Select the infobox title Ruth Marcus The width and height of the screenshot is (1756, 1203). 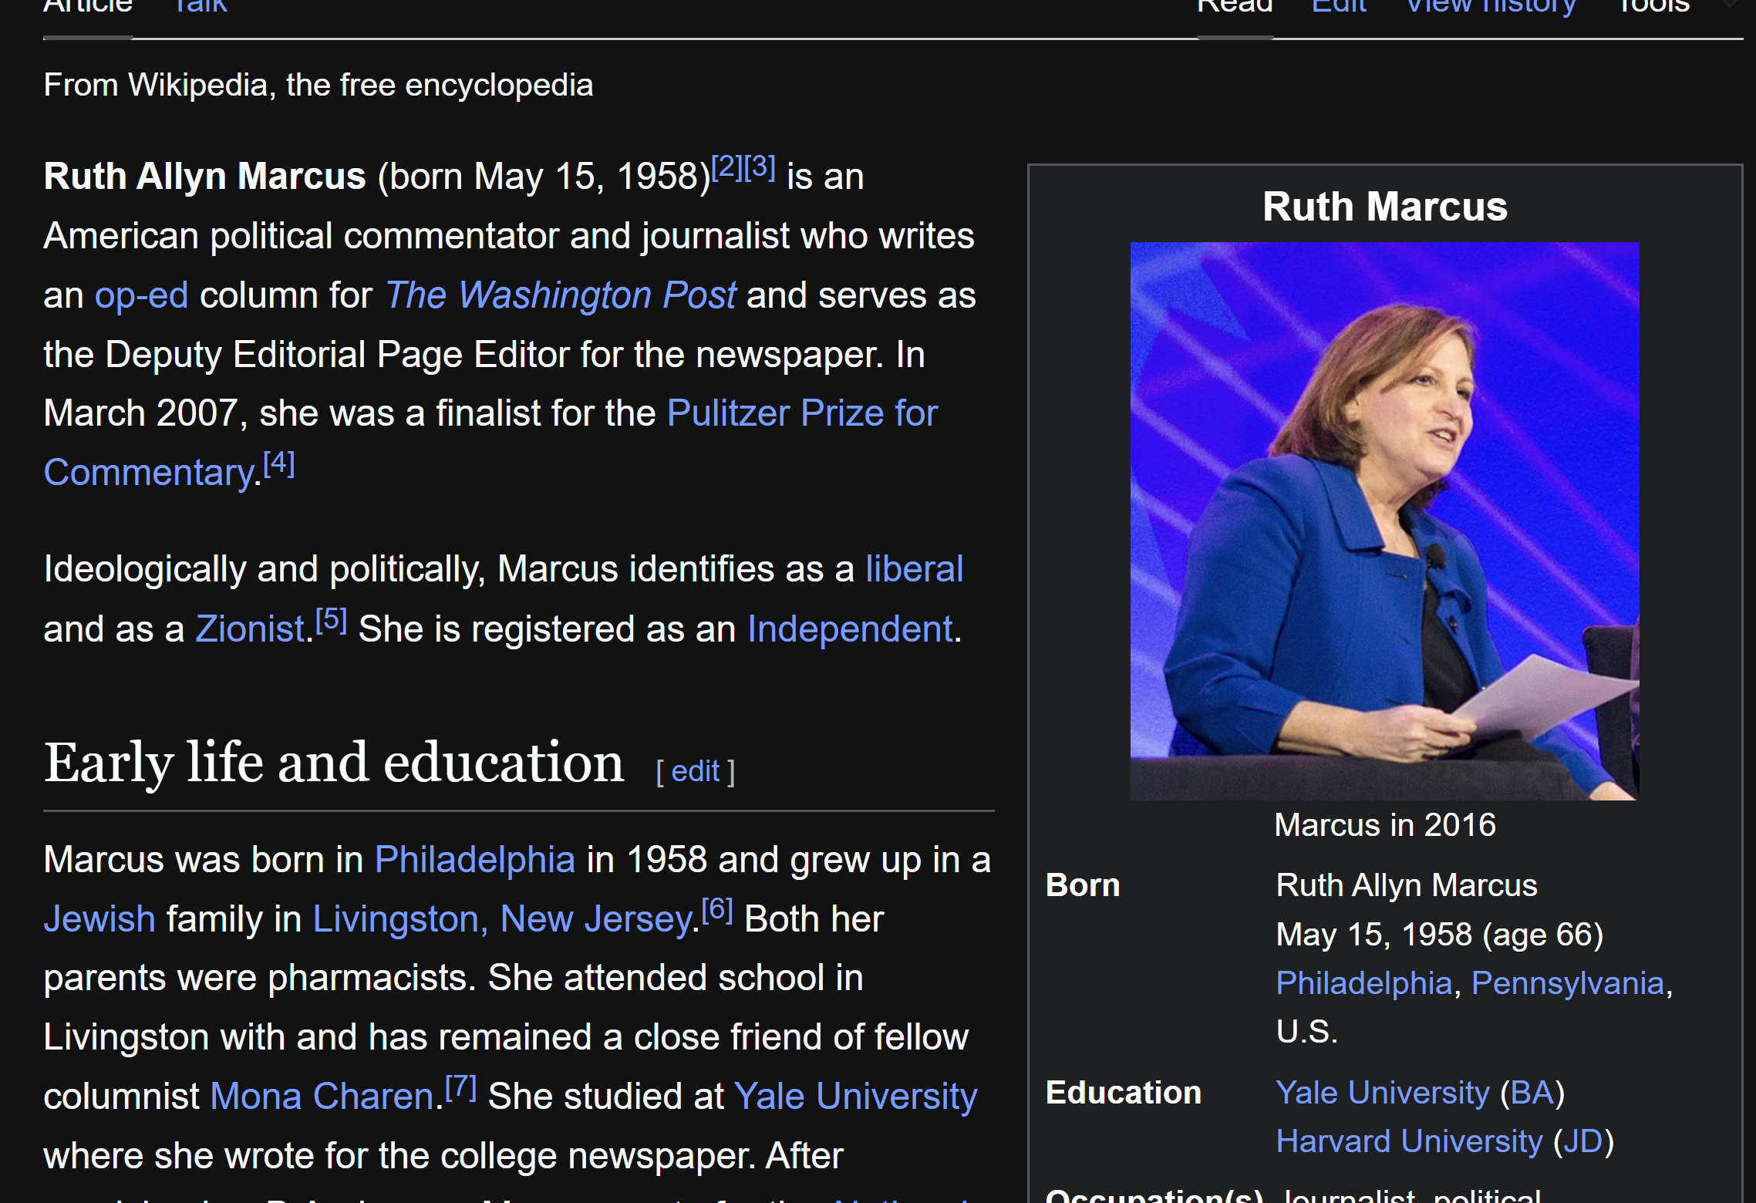tap(1385, 207)
